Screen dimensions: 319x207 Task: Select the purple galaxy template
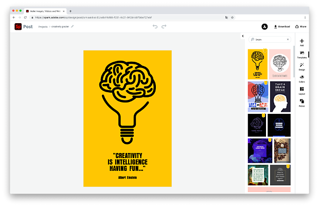pos(260,151)
